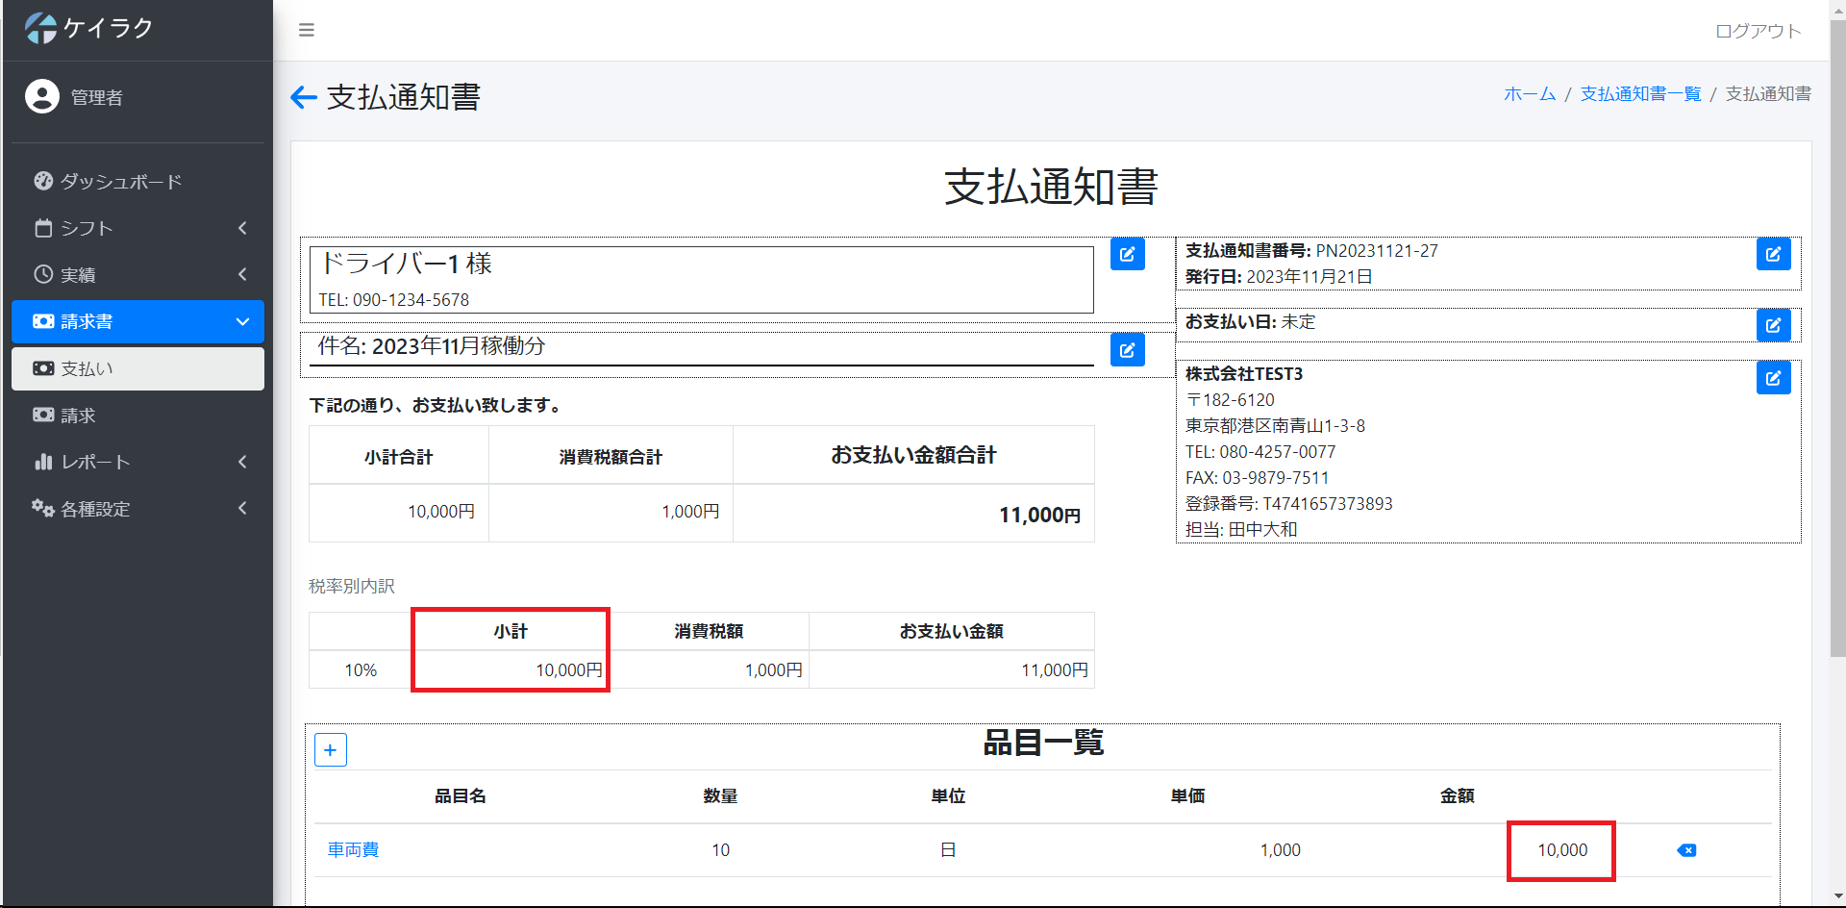Open 支払通知書一覧 breadcrumb link

1640,93
